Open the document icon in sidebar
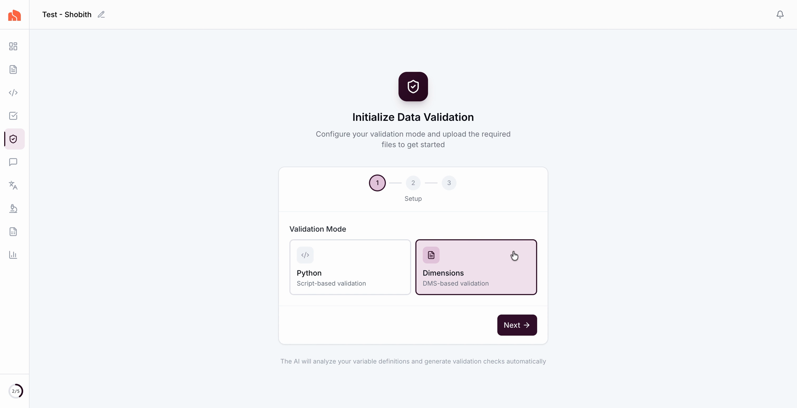The image size is (797, 408). [13, 69]
